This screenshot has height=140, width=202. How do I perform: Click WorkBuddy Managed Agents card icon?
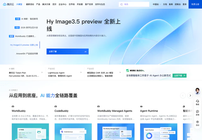pyautogui.click(x=98, y=107)
